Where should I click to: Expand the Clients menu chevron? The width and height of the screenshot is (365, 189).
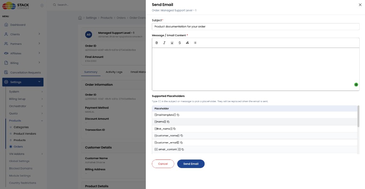(x=39, y=34)
